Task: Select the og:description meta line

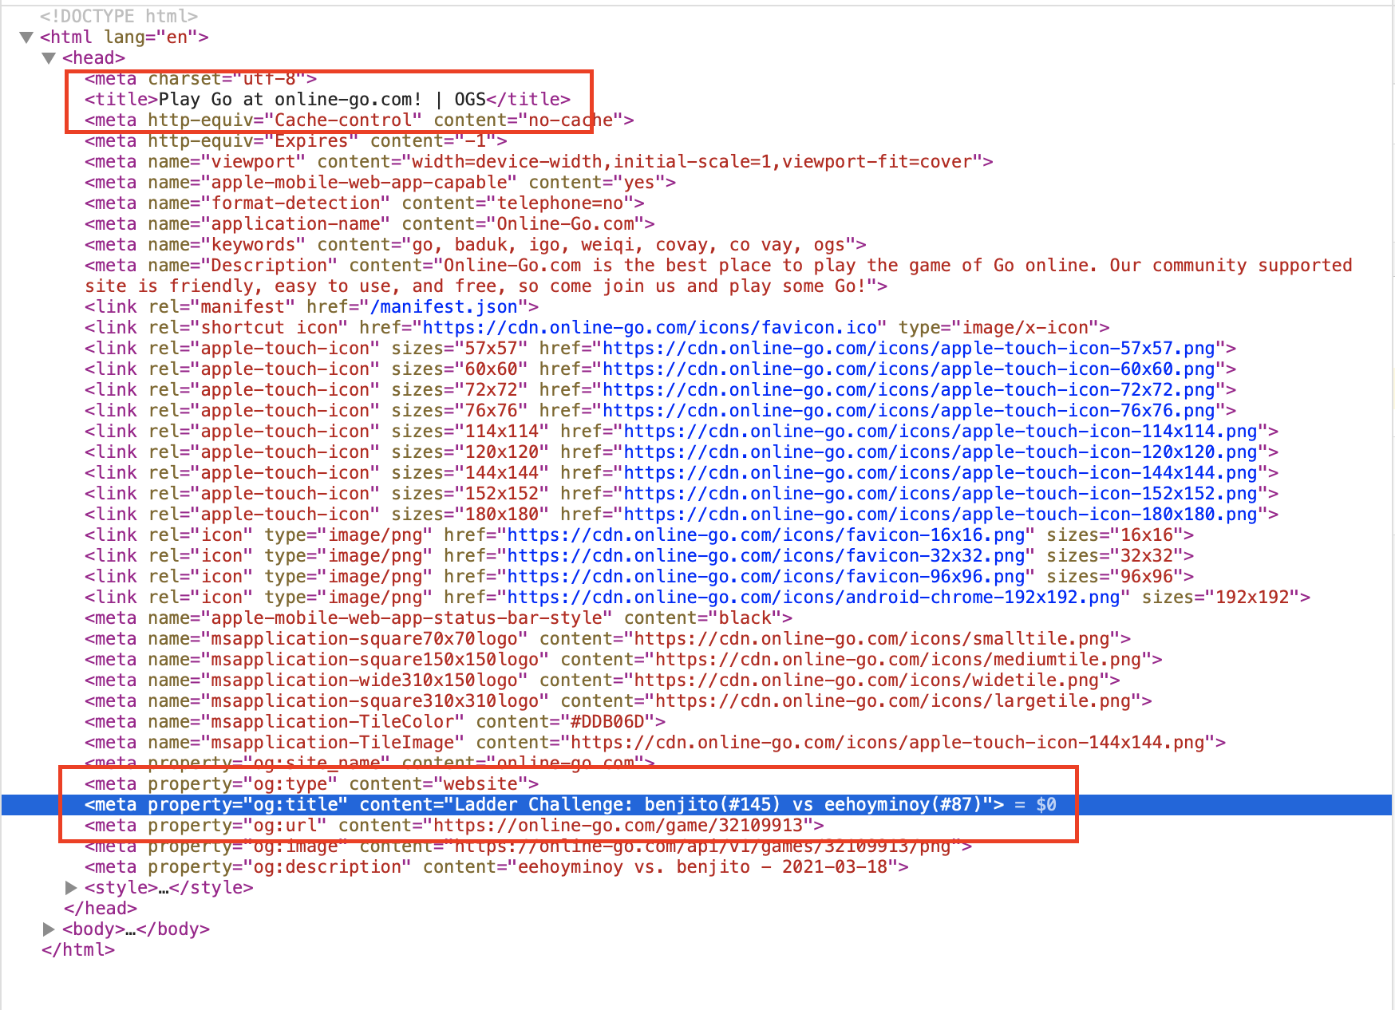Action: pos(496,867)
